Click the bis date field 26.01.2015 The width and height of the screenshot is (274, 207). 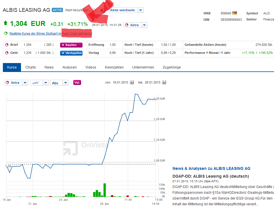tap(153, 82)
